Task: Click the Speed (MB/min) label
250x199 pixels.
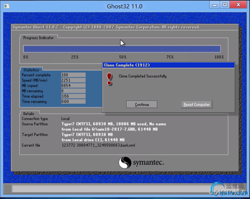Action: pos(35,81)
